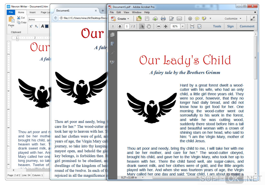Screen dimensions: 265x185
Task: Open the Window menu in Acrobat
Action: coord(137,12)
